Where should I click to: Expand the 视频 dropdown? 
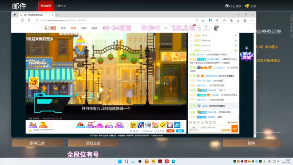tap(95, 28)
